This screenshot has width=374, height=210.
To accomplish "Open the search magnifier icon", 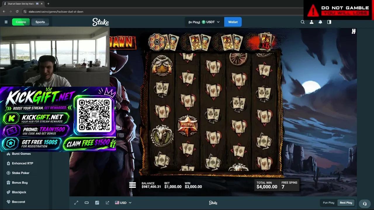I will tap(303, 22).
